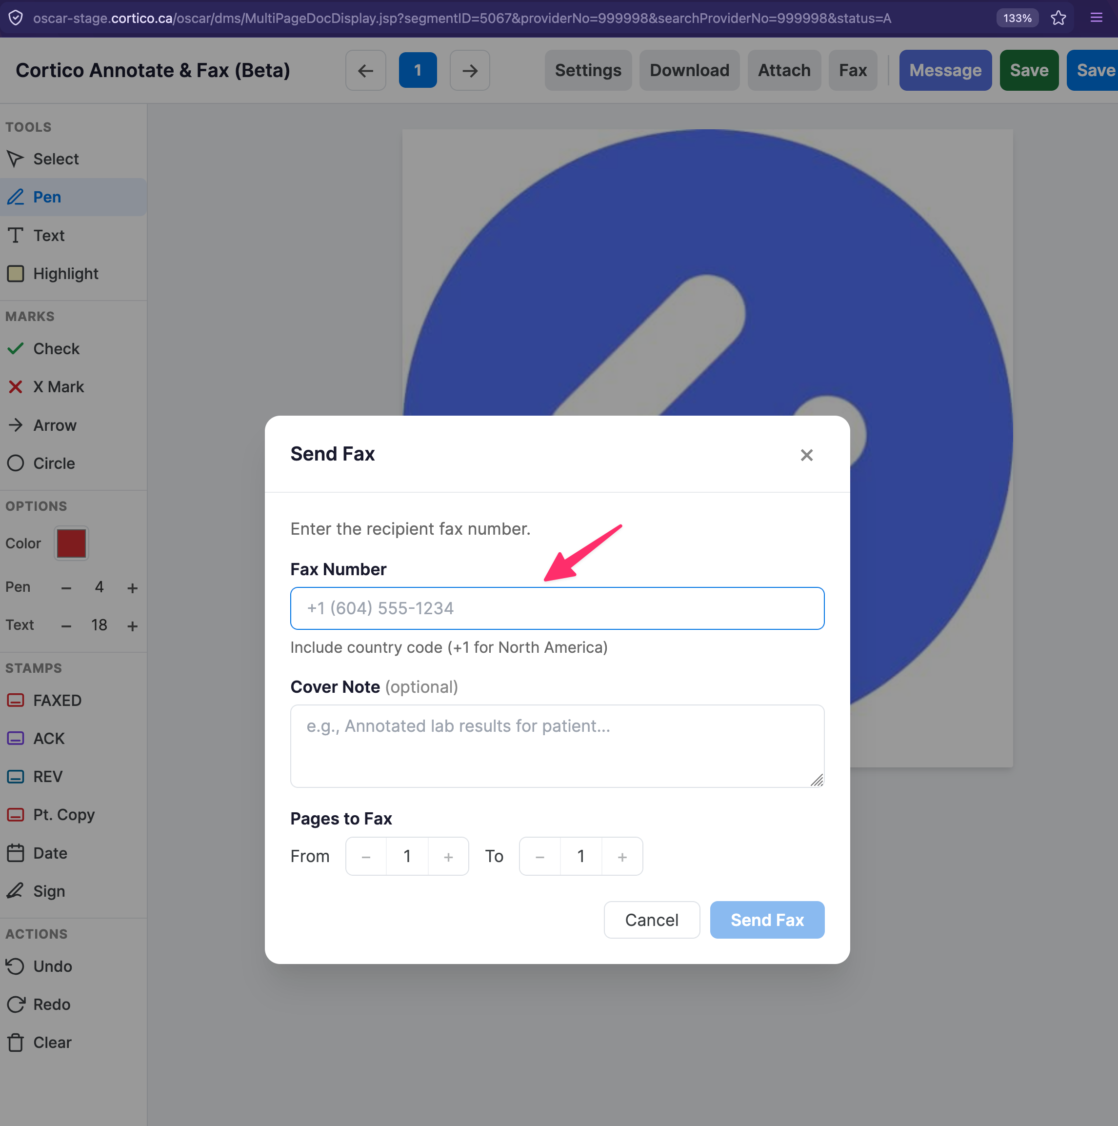Viewport: 1118px width, 1126px height.
Task: Select the X Mark tool
Action: pyautogui.click(x=73, y=387)
